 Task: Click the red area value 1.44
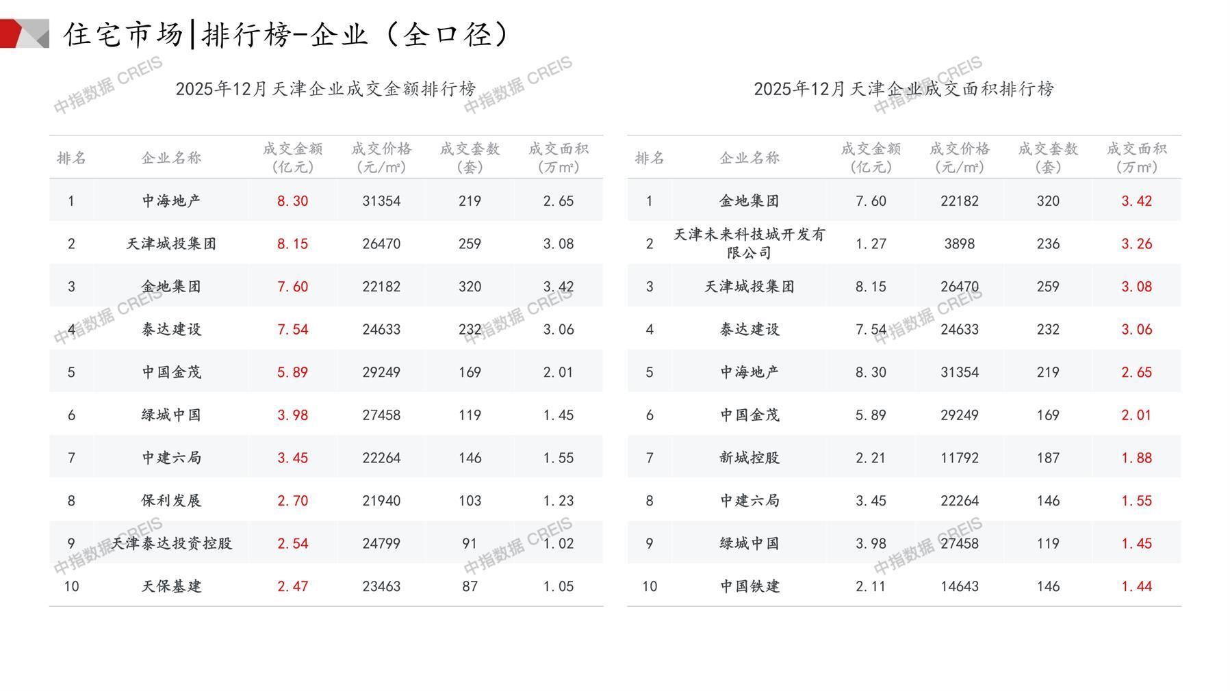point(1136,586)
